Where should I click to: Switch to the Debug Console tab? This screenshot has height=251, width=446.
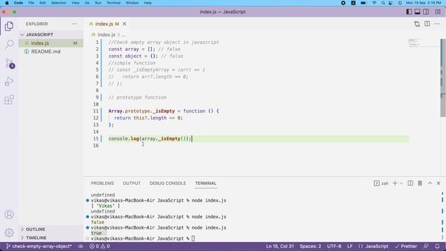pos(167,183)
